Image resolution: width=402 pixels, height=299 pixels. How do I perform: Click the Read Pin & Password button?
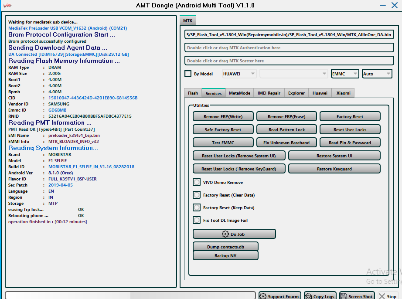point(350,143)
